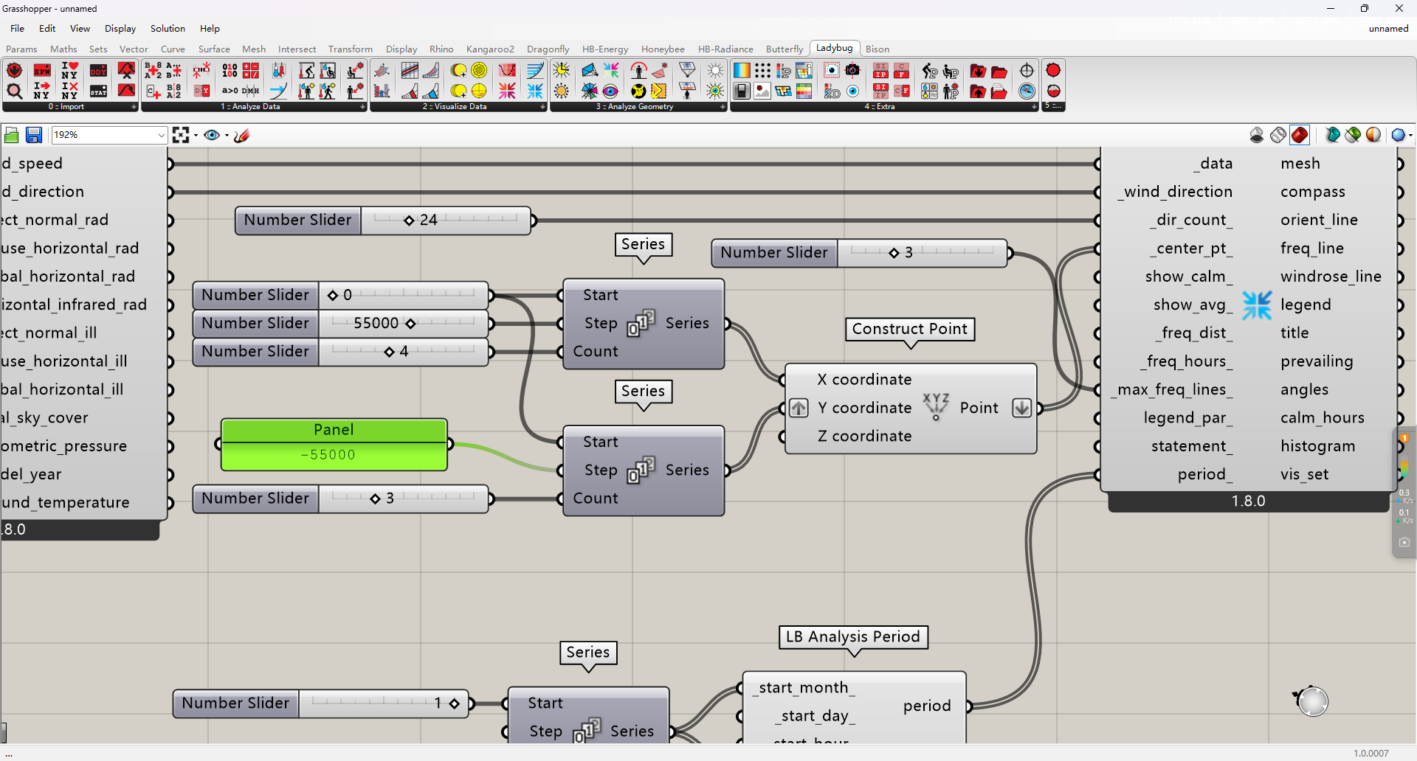1417x761 pixels.
Task: Select the yellow radial sky dome icon
Action: coord(479,71)
